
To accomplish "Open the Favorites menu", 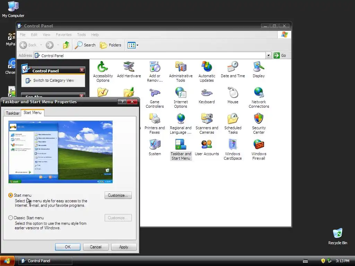I will (x=64, y=35).
